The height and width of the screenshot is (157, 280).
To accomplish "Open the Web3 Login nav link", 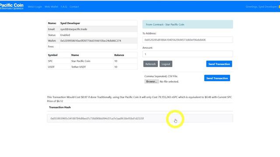I will click(x=35, y=7).
